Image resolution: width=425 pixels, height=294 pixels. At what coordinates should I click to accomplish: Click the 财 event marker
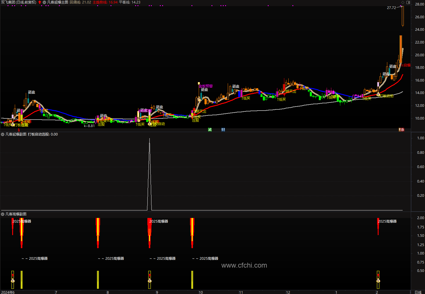tap(223, 130)
